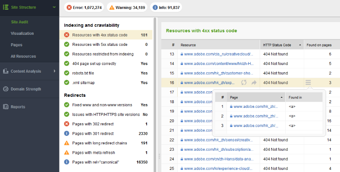Select Pages with rel="canonical" factor

coord(106,162)
